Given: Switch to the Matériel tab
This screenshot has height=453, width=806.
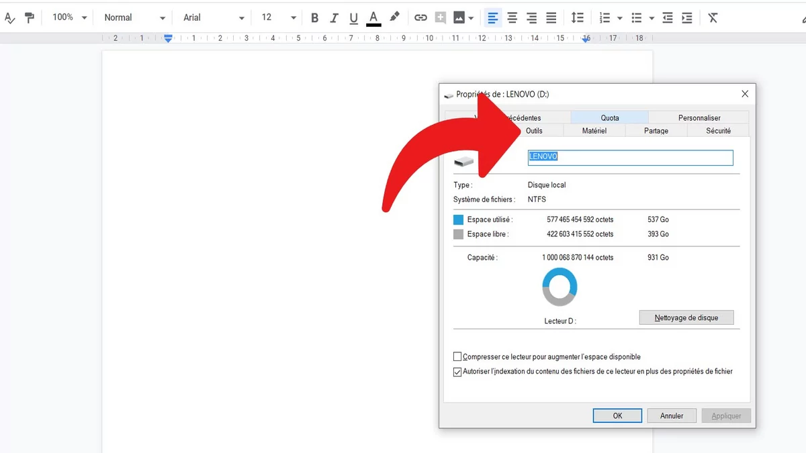Looking at the screenshot, I should click(x=594, y=131).
